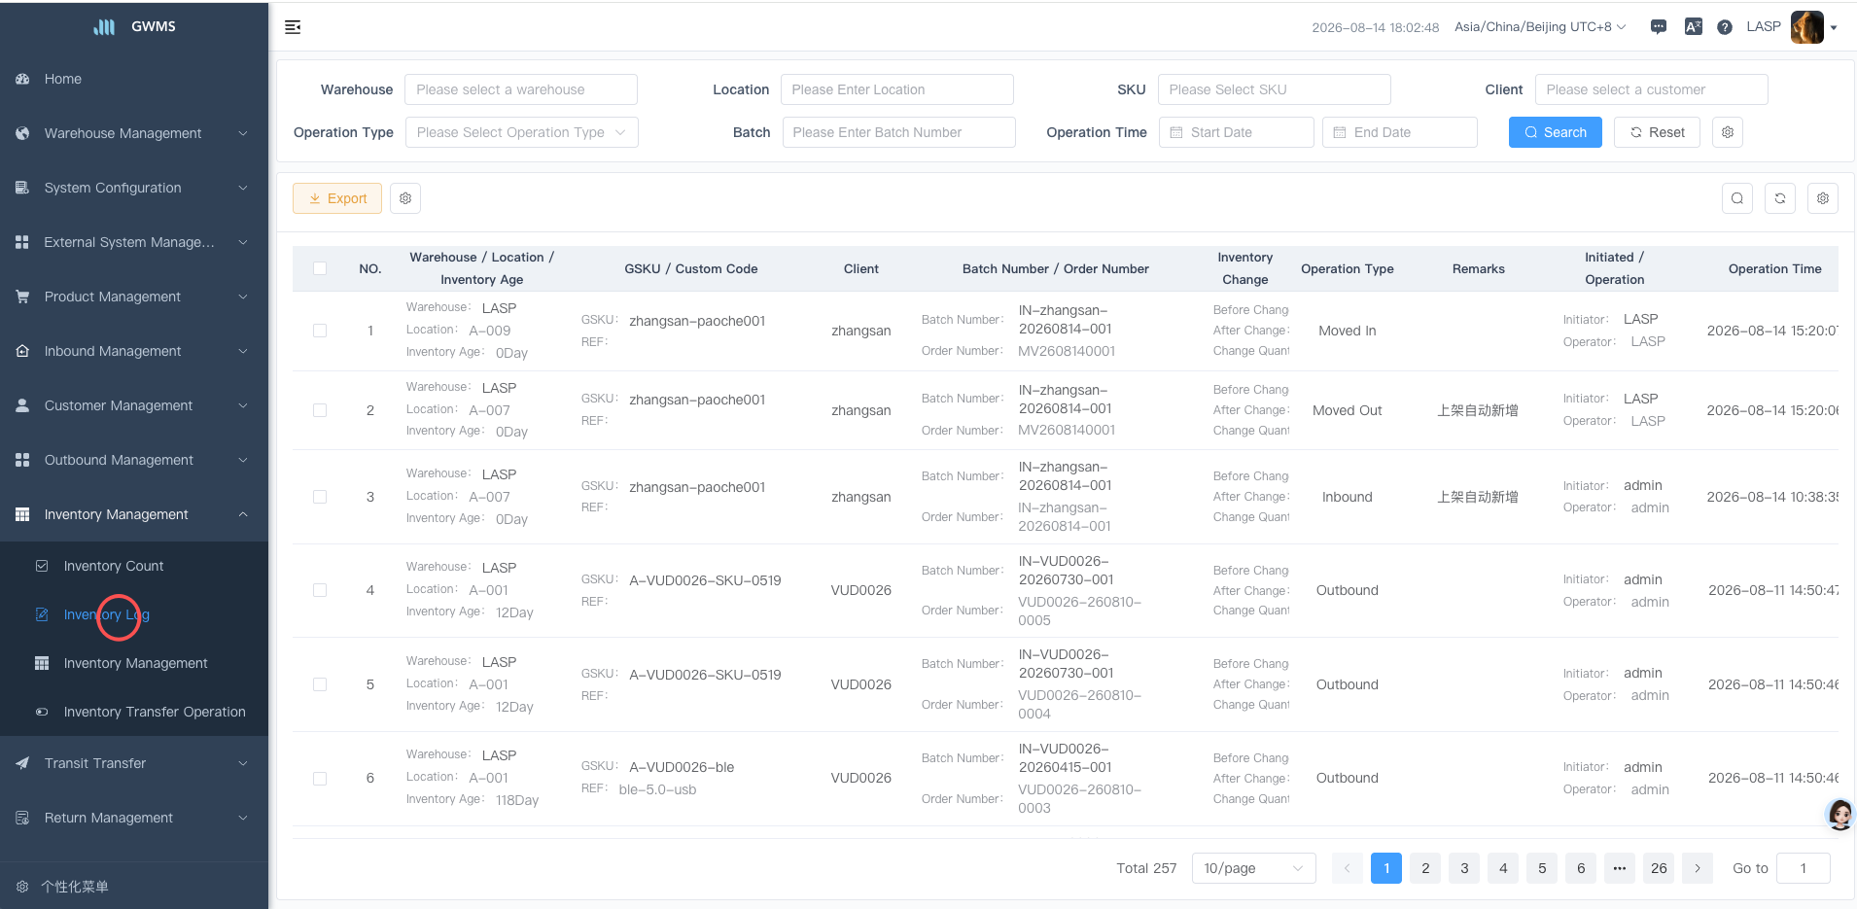This screenshot has height=909, width=1857.
Task: Click the End Date picker field
Action: pyautogui.click(x=1400, y=132)
